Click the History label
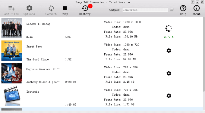Screen dimensions: 205x113 tap(85, 14)
